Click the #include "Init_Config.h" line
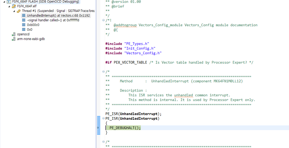This screenshot has height=148, width=289. 130,48
